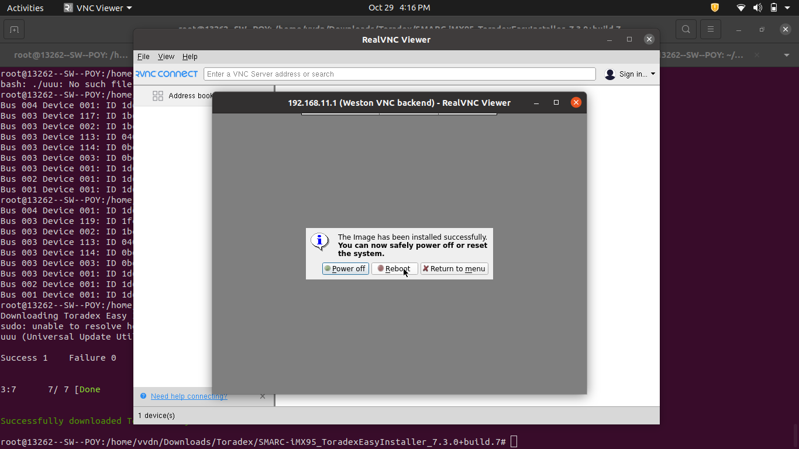Open the Help menu
The width and height of the screenshot is (799, 449).
tap(190, 57)
